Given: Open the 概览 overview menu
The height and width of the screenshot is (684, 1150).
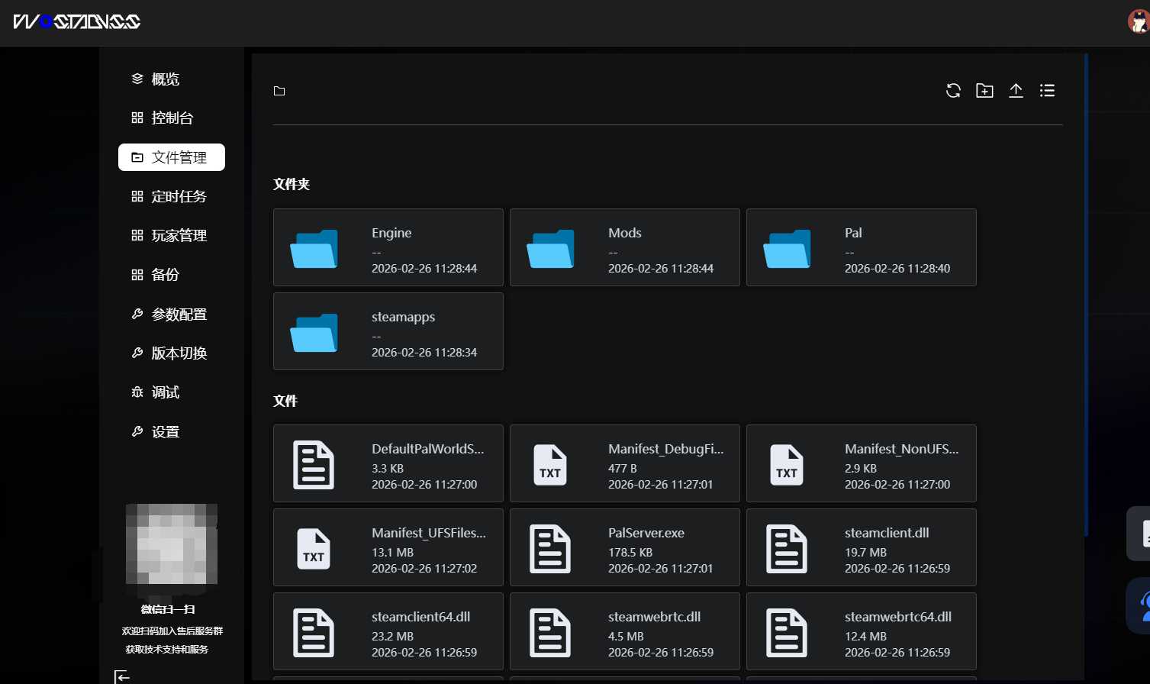Looking at the screenshot, I should click(x=172, y=79).
